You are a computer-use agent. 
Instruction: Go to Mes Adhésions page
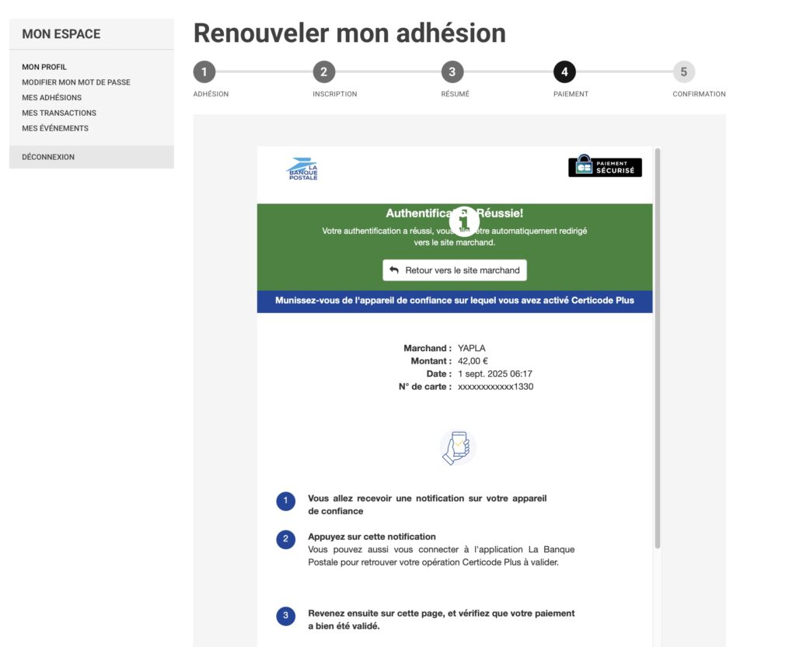point(51,98)
